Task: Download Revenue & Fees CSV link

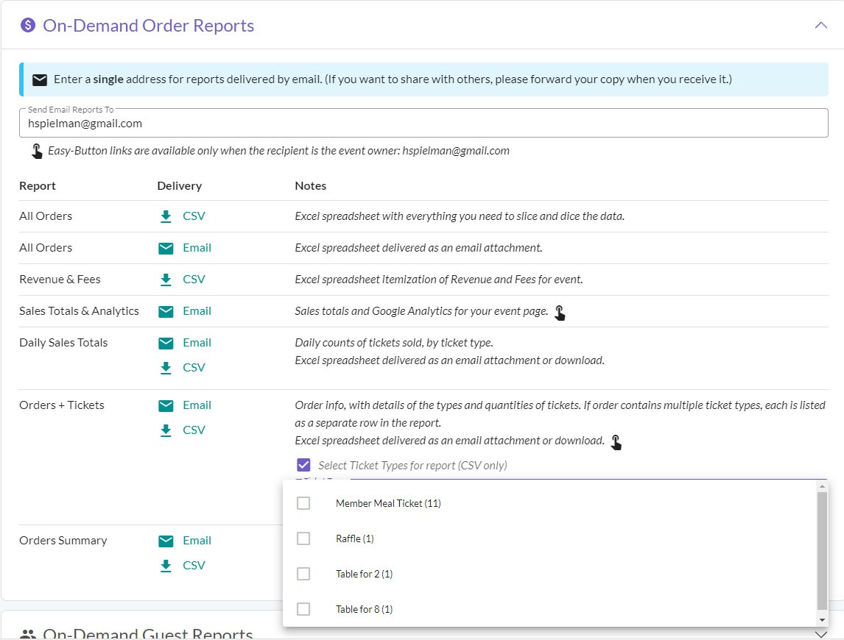Action: coord(194,280)
